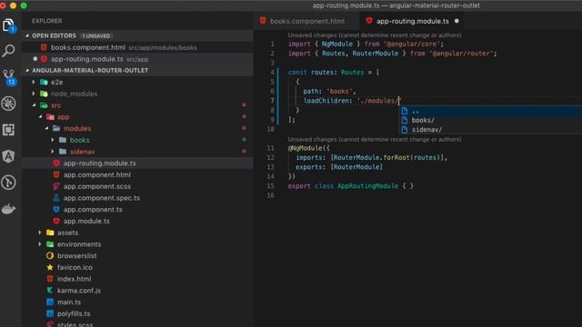Open app.component.spec.ts file

[101, 198]
